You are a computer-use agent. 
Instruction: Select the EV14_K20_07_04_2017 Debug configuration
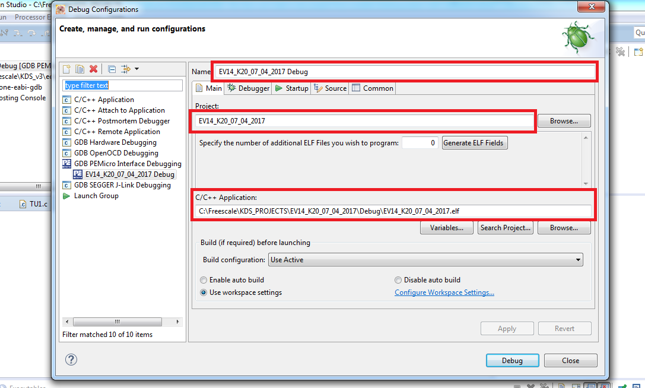[x=129, y=174]
